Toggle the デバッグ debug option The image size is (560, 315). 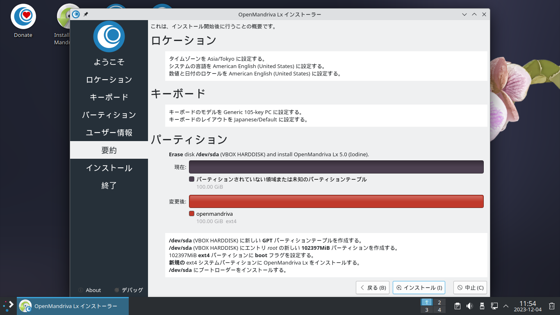129,290
